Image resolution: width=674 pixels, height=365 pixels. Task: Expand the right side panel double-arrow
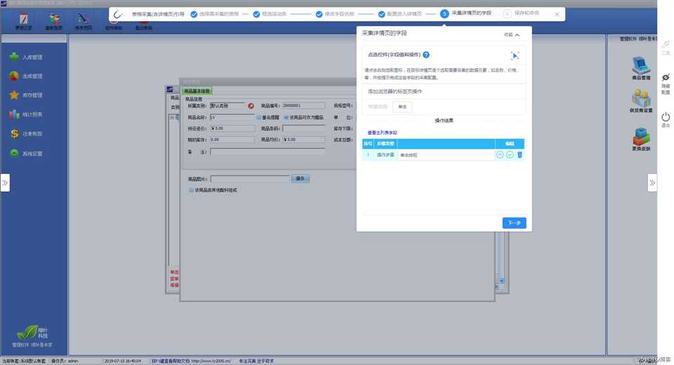tap(652, 182)
